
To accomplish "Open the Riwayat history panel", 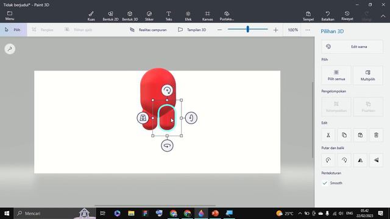I will [x=347, y=16].
